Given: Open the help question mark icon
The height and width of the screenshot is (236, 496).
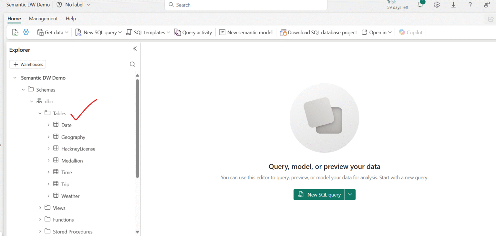Looking at the screenshot, I should [470, 5].
